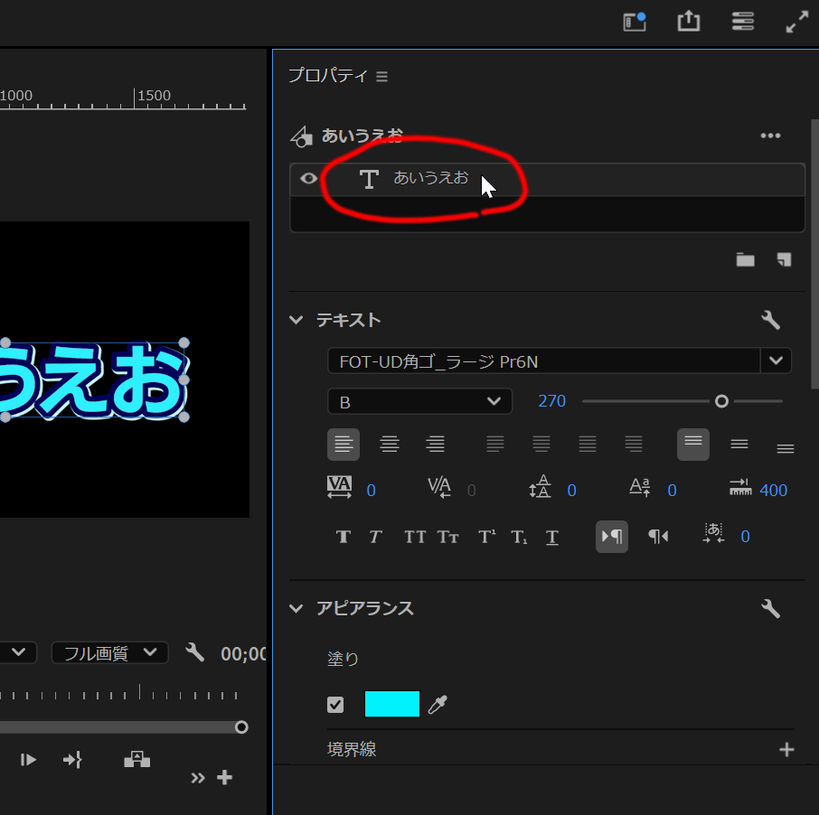Select right-to-left paragraph direction
Viewport: 819px width, 815px height.
[x=658, y=536]
